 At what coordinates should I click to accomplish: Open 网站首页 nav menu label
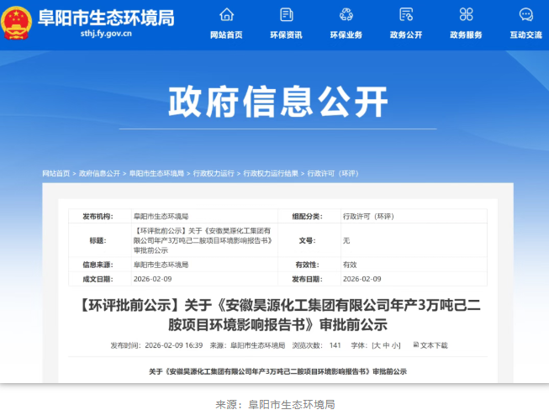click(226, 35)
